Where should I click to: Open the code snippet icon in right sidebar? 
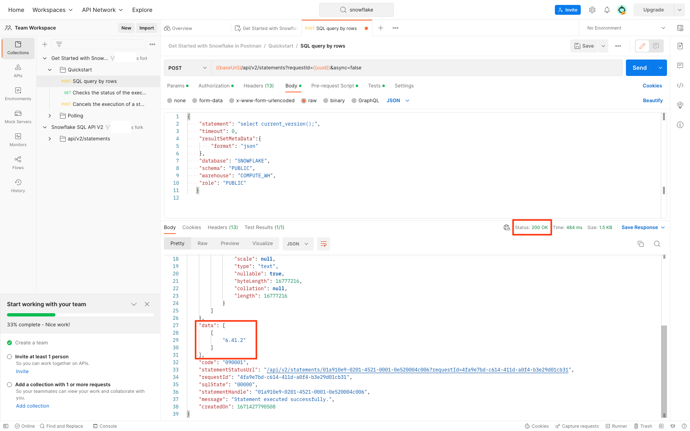680,85
